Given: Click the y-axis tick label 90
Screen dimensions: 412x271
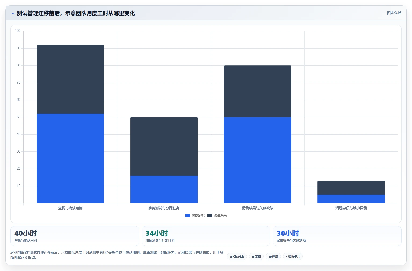Looking at the screenshot, I should click(19, 48).
